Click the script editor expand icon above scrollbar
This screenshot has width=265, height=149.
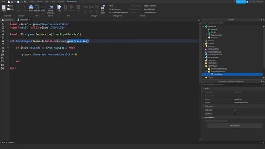coord(199,20)
